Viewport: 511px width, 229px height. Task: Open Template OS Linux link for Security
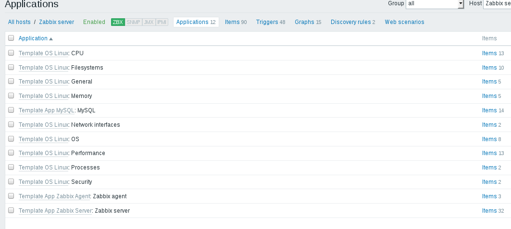point(43,182)
